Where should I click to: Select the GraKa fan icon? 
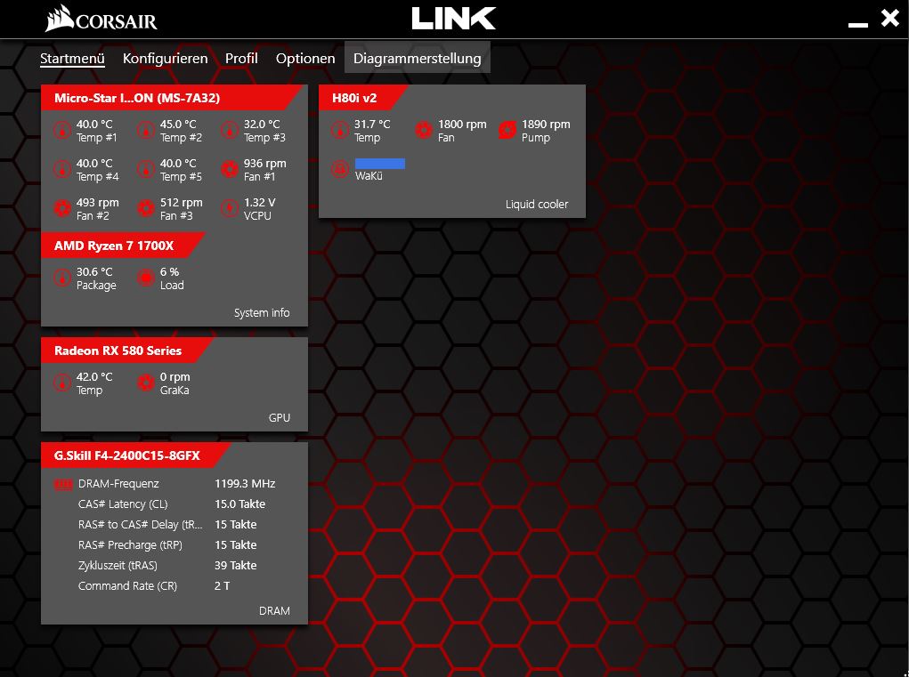click(145, 383)
